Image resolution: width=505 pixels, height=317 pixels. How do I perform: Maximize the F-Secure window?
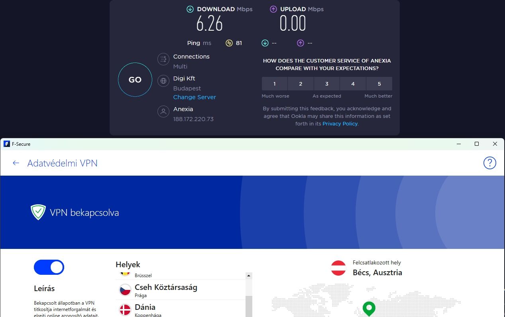coord(477,144)
